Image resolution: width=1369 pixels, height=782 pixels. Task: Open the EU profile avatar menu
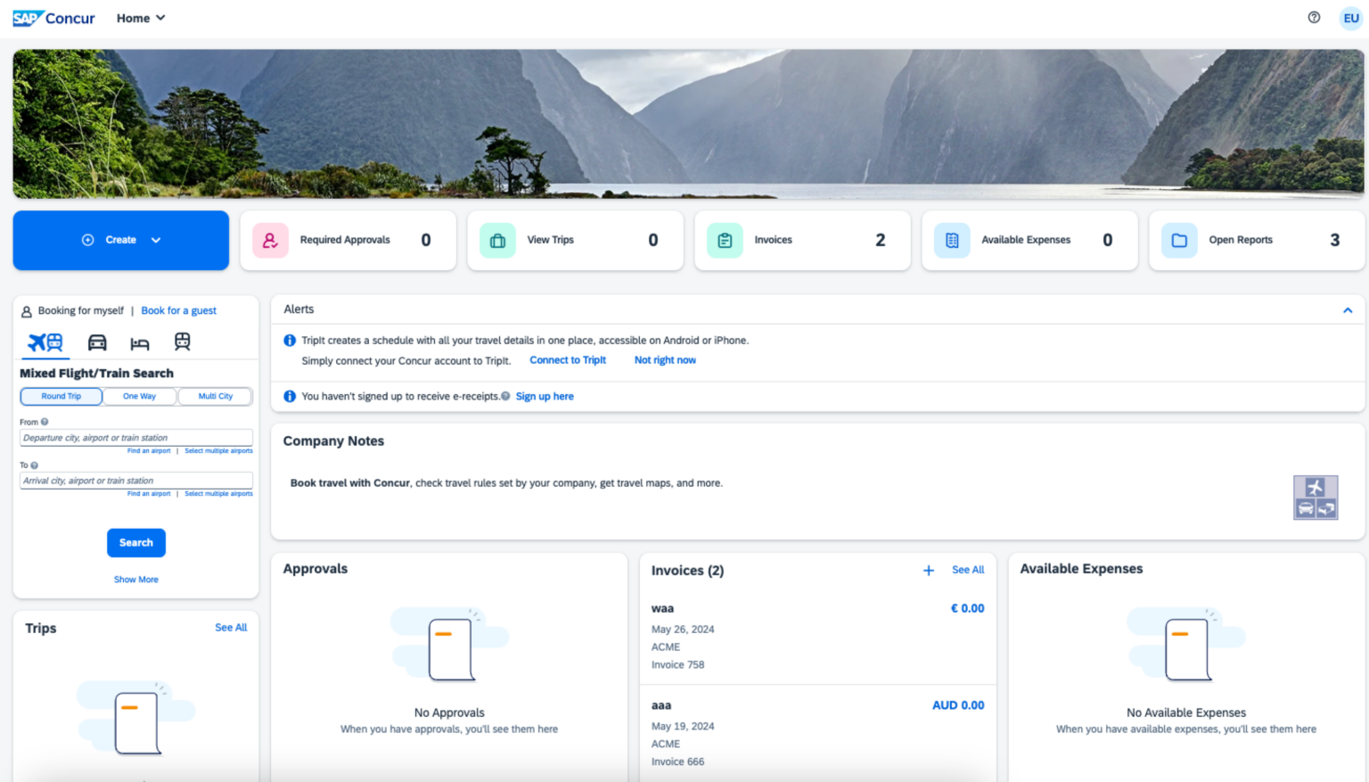click(x=1350, y=17)
